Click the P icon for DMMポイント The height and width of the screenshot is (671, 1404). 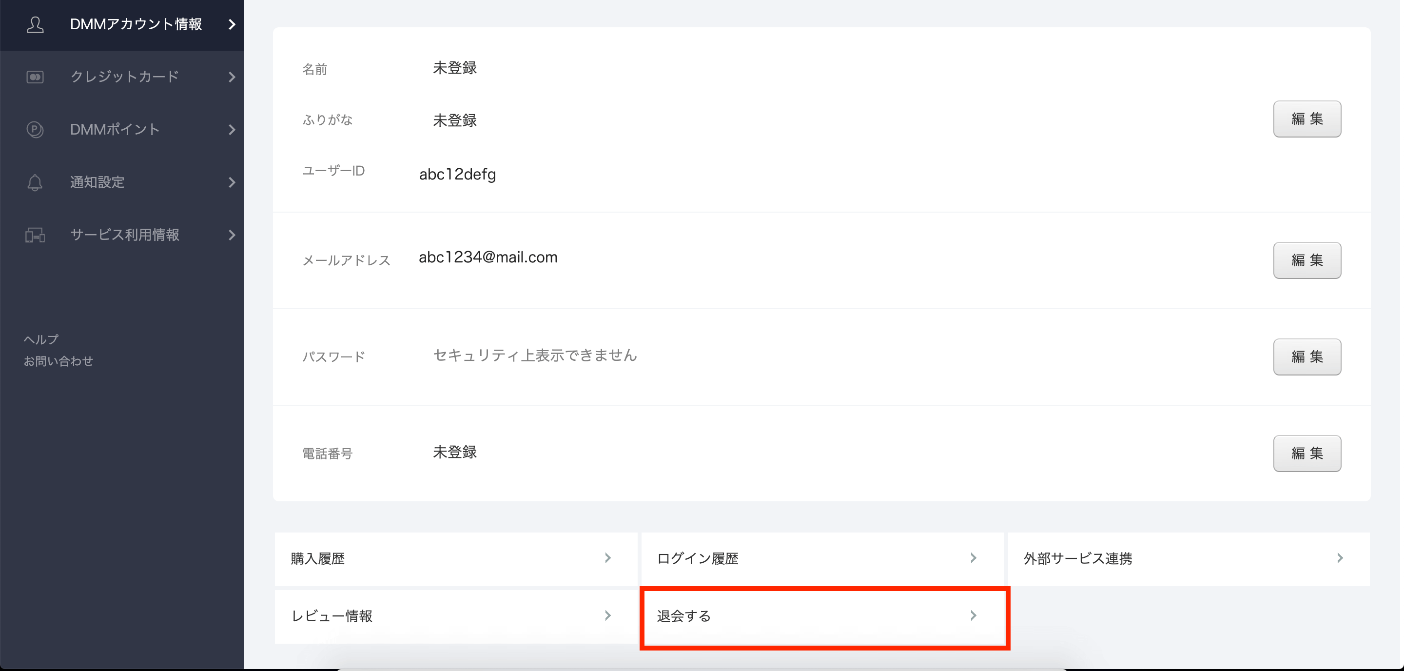[35, 130]
